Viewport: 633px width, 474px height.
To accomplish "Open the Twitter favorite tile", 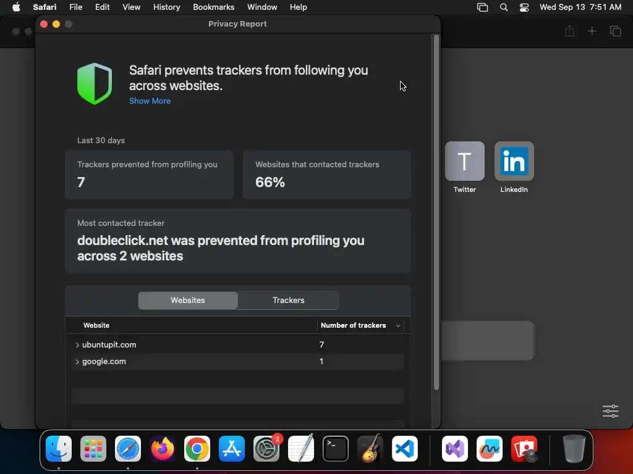I will tap(465, 161).
